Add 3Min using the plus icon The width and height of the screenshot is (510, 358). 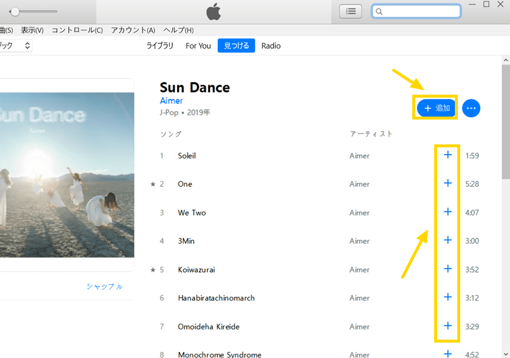[x=448, y=240]
